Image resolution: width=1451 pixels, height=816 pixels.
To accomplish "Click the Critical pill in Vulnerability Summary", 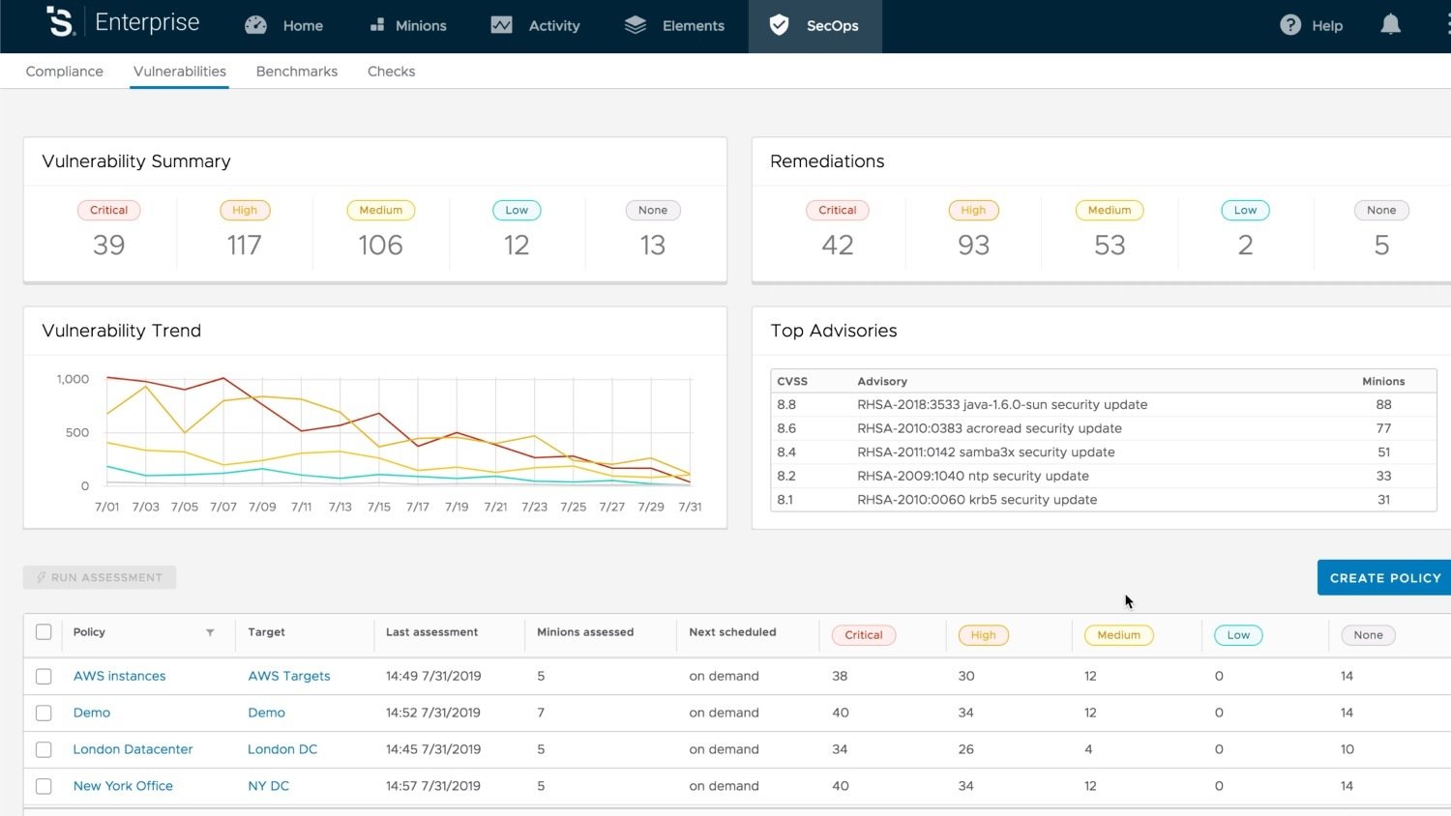I will tap(108, 210).
